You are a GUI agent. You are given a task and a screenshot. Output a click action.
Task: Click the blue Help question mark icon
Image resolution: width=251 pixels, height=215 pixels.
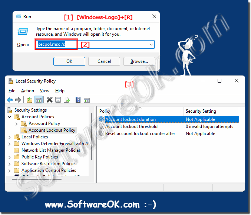coord(78,100)
